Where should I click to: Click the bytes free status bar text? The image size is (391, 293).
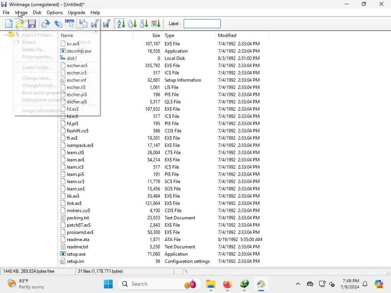(29, 271)
